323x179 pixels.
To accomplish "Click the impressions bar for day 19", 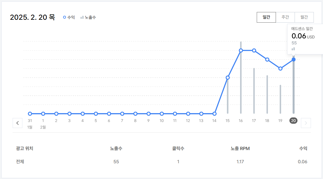I will (280, 99).
